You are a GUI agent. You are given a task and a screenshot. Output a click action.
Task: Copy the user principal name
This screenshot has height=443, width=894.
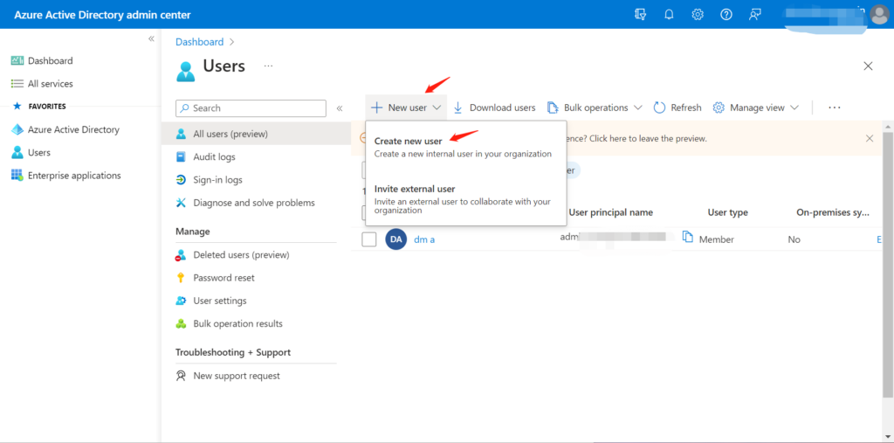click(688, 237)
